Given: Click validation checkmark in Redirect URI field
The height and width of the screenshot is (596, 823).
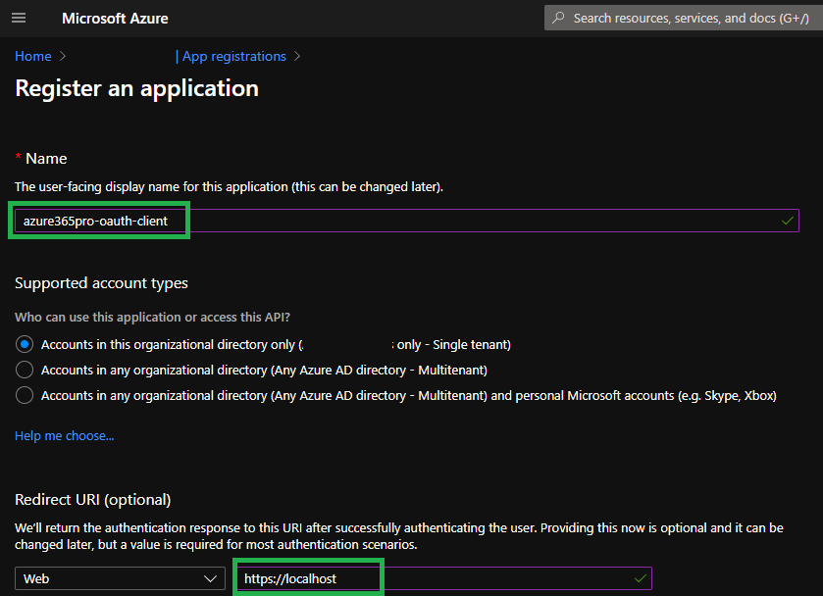Looking at the screenshot, I should (640, 578).
